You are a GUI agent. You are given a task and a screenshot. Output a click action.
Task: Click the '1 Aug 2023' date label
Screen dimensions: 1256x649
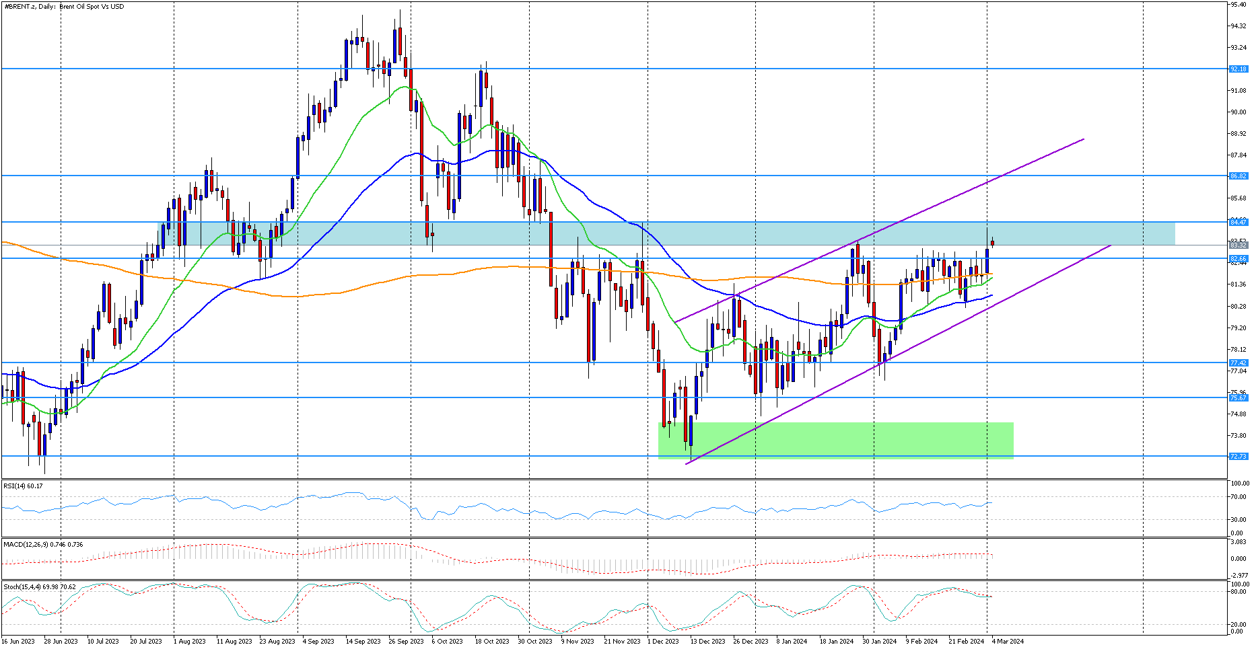[x=190, y=642]
